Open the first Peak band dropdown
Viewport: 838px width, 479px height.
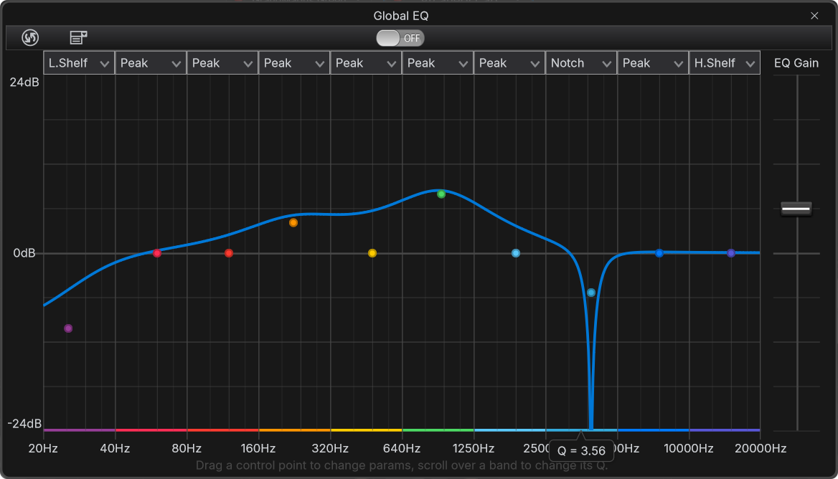pos(150,62)
